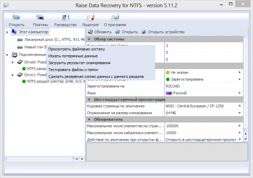
Task: Click the settings panel up scroll arrow
Action: coord(246,134)
